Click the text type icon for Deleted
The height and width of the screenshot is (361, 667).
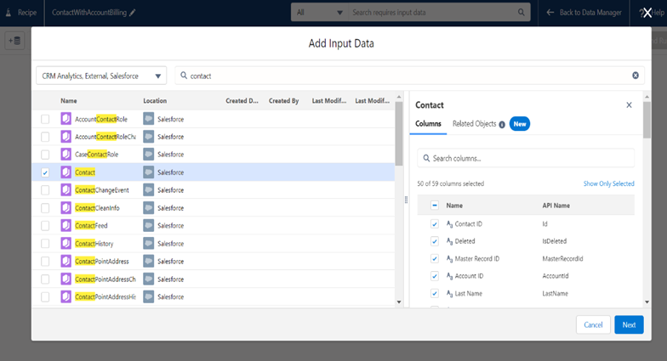pyautogui.click(x=449, y=241)
